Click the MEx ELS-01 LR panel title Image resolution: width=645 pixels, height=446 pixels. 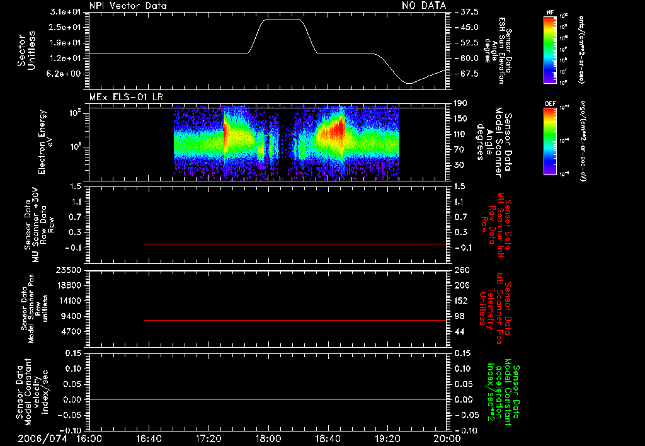tap(126, 97)
